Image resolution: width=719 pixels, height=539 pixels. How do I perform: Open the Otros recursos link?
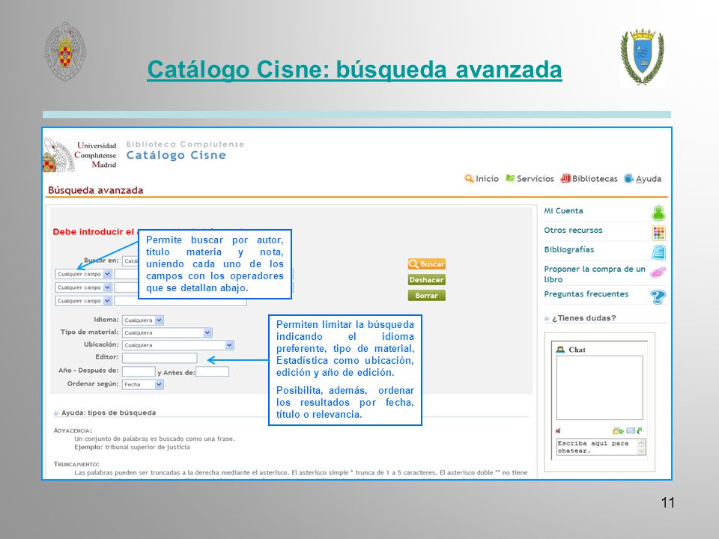573,230
